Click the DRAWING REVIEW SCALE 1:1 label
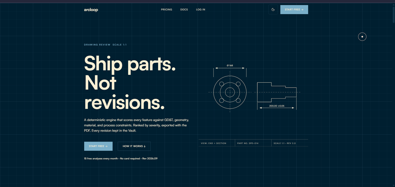The height and width of the screenshot is (187, 395). [x=105, y=45]
